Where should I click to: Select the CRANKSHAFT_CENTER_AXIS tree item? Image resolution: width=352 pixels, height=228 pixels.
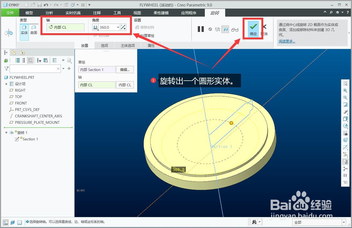(x=38, y=116)
